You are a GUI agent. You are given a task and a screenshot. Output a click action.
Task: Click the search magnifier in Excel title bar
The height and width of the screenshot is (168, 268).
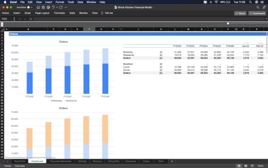[258, 7]
